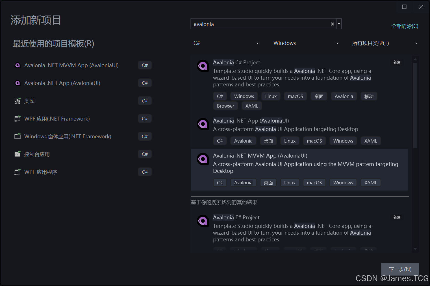Viewport: 430px width, 286px height.
Task: Close the 添加新项目 dialog
Action: tap(421, 7)
